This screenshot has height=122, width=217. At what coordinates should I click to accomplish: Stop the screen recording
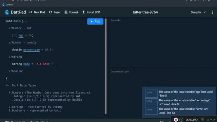176,120
